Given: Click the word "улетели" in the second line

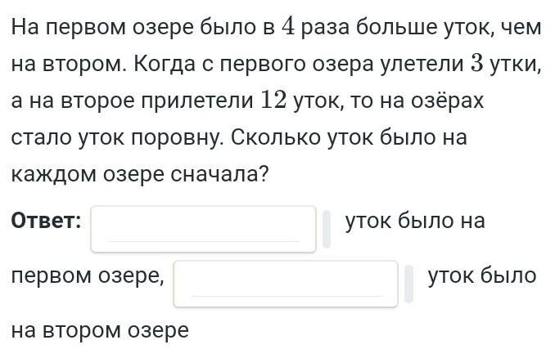Looking at the screenshot, I should tap(422, 65).
